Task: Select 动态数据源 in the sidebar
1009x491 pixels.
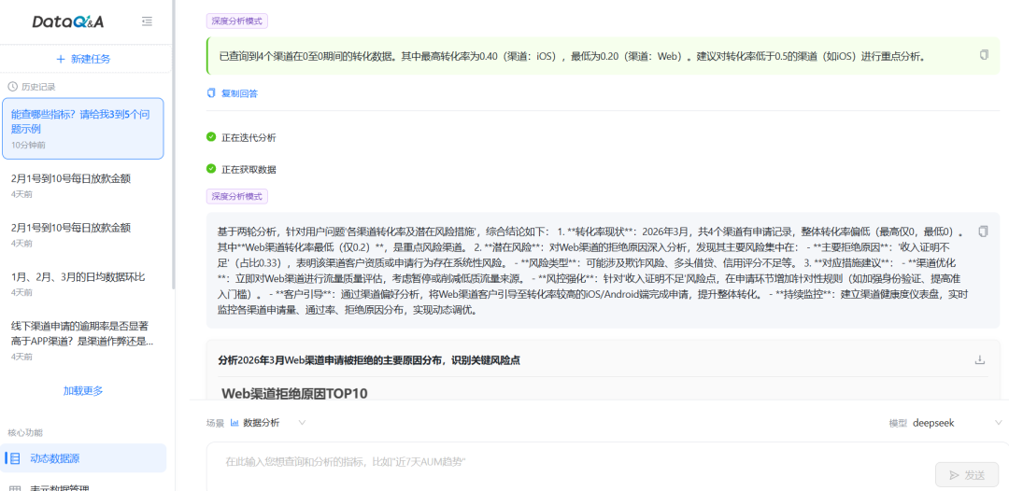Action: pyautogui.click(x=84, y=458)
